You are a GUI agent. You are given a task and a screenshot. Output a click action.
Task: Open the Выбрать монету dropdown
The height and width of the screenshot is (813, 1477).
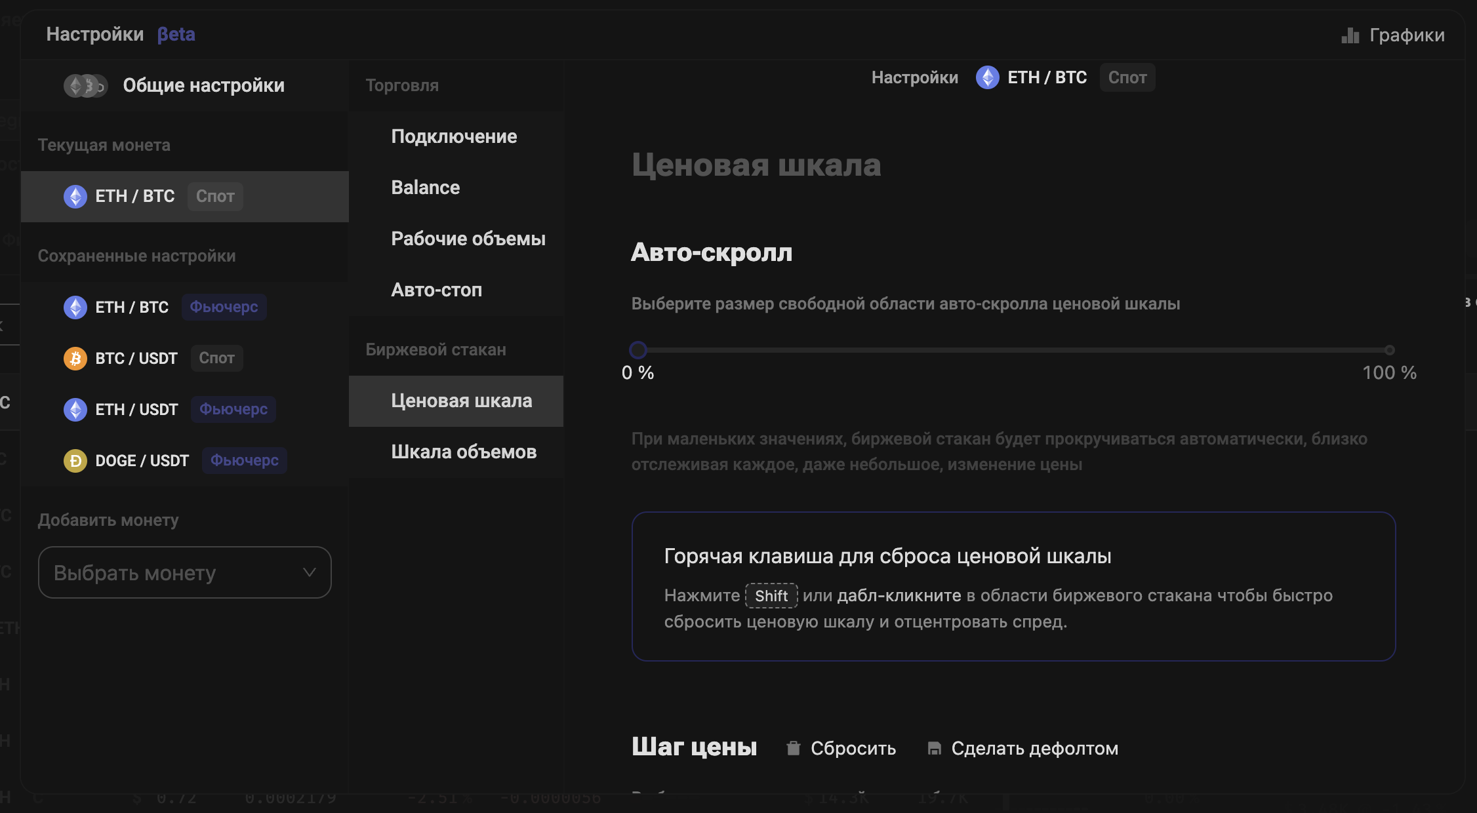click(x=185, y=572)
